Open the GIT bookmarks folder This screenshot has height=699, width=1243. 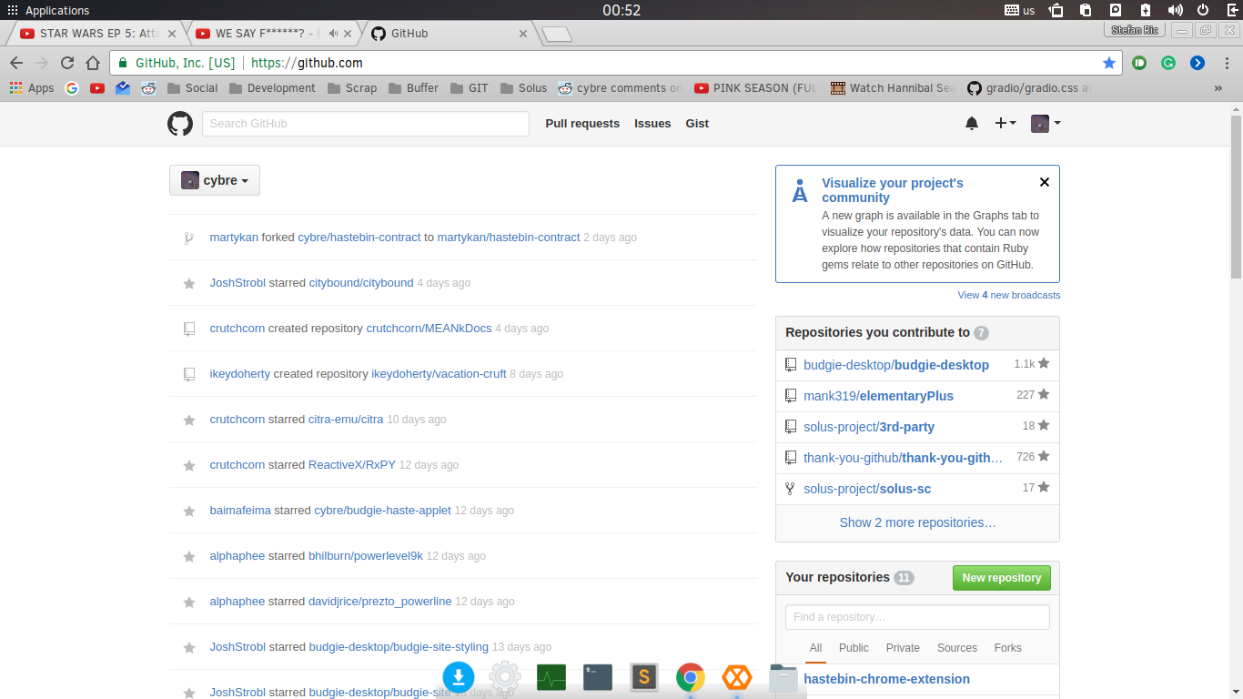point(469,88)
